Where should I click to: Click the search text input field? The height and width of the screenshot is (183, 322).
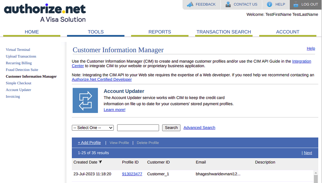coord(138,128)
